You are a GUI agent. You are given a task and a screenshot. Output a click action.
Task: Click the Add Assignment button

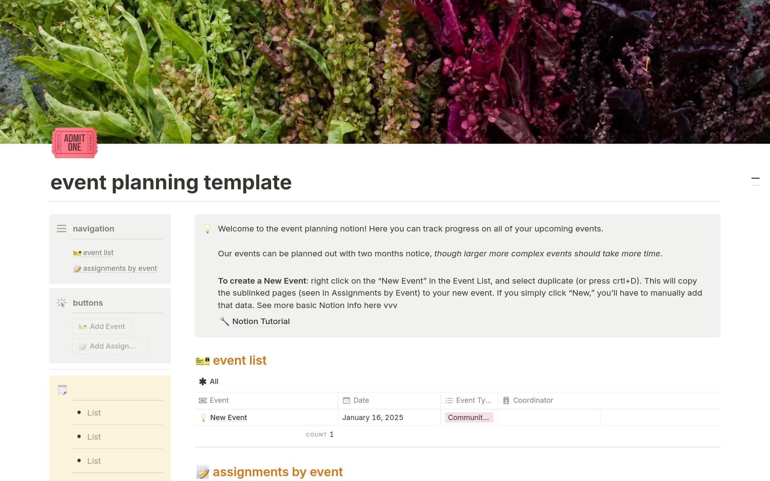click(109, 346)
